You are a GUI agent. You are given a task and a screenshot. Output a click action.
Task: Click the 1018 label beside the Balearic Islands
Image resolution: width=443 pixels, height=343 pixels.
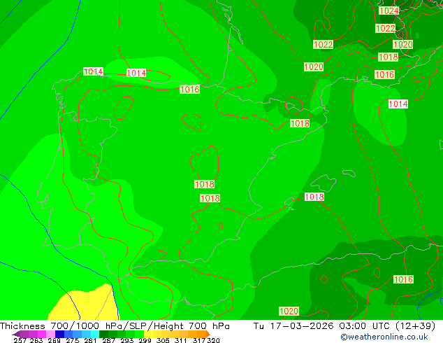click(314, 197)
